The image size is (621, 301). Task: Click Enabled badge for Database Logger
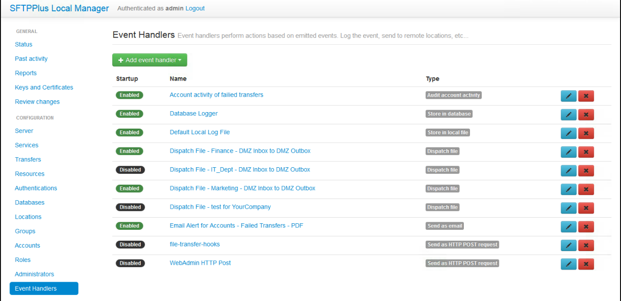[x=129, y=114]
